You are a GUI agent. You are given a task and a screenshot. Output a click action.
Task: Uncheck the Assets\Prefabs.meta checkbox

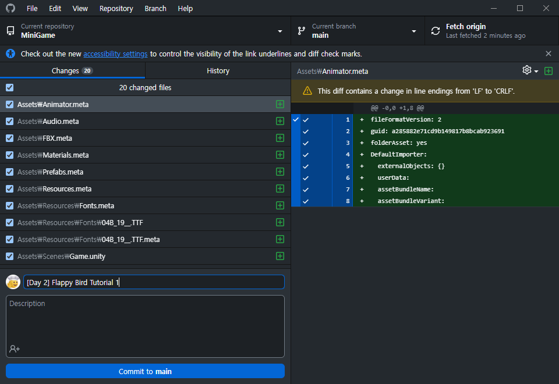click(x=10, y=172)
